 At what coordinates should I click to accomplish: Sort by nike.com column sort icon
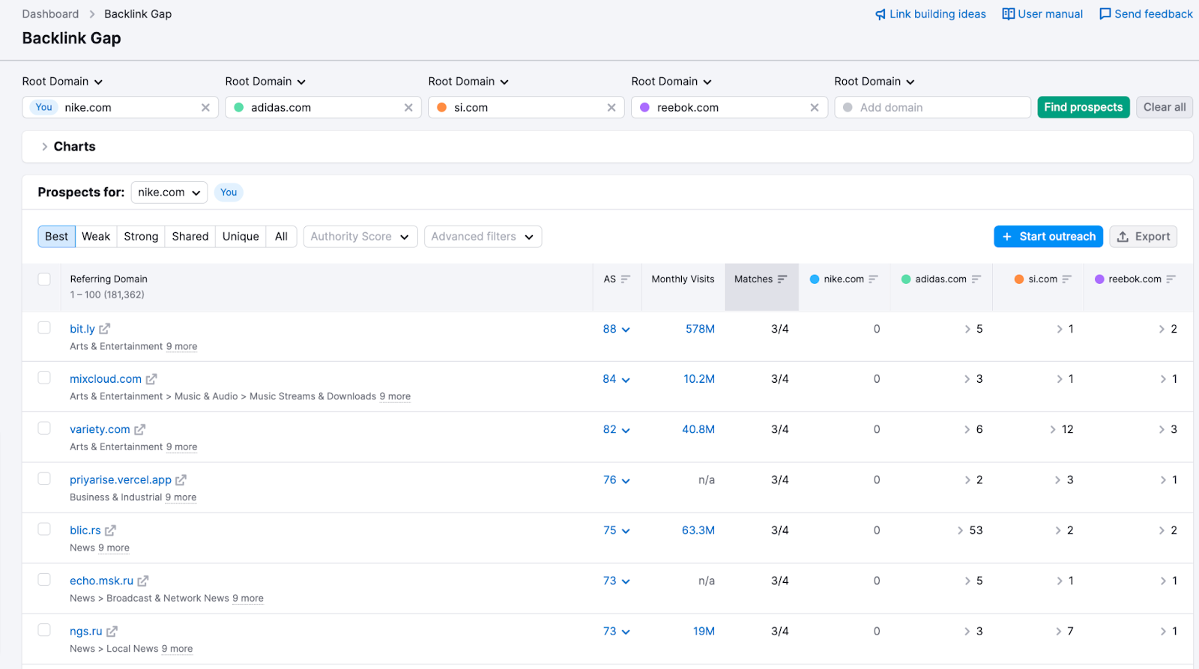[873, 279]
